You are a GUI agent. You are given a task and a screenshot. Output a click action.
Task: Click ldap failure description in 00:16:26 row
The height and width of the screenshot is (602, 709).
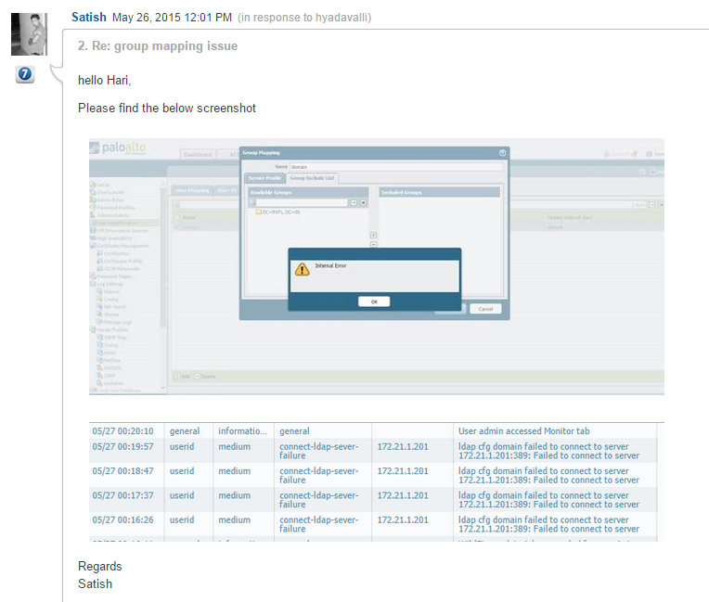click(548, 524)
